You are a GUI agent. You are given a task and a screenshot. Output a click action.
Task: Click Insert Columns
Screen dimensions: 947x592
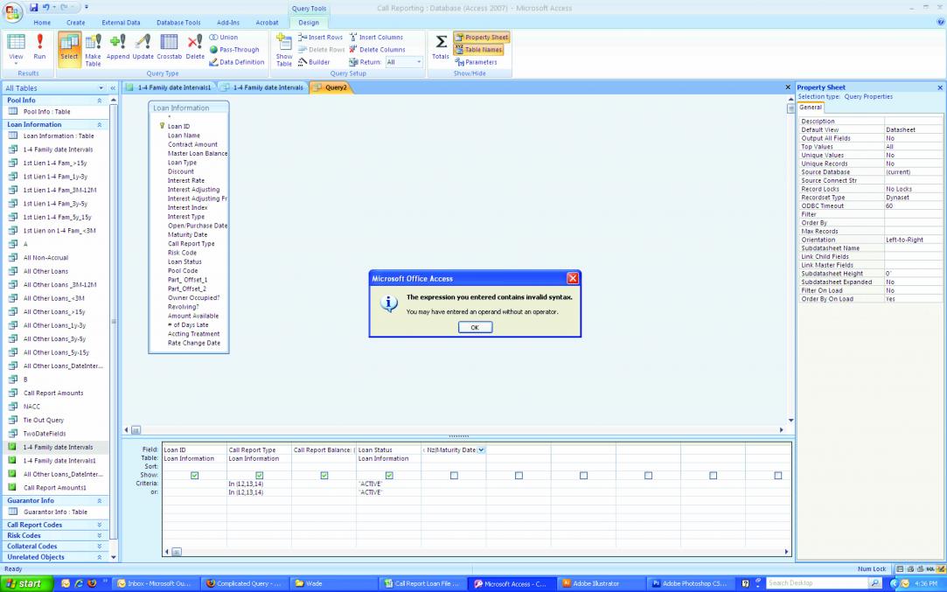click(376, 38)
